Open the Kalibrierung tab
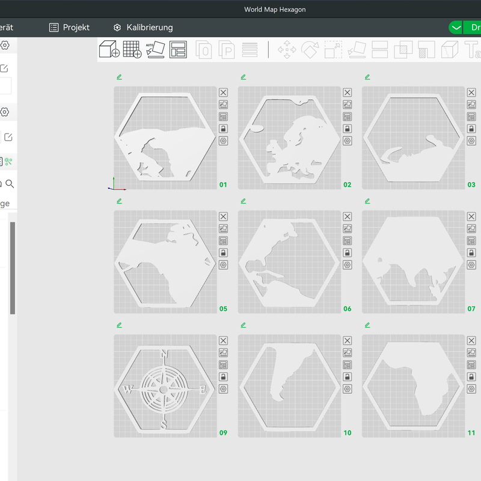 click(x=143, y=28)
